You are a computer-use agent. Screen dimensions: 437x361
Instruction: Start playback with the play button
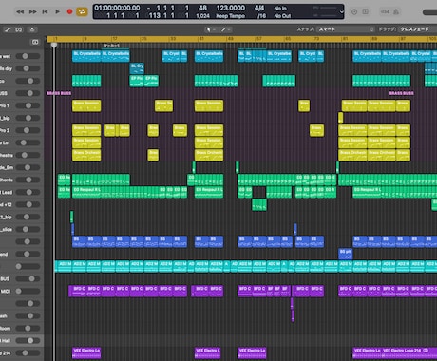point(57,11)
